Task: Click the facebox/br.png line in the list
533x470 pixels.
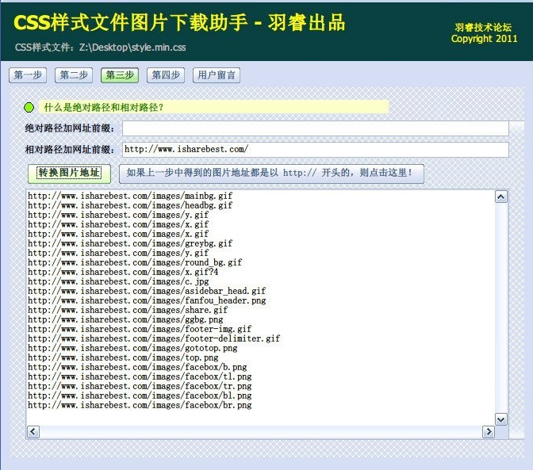Action: 140,405
